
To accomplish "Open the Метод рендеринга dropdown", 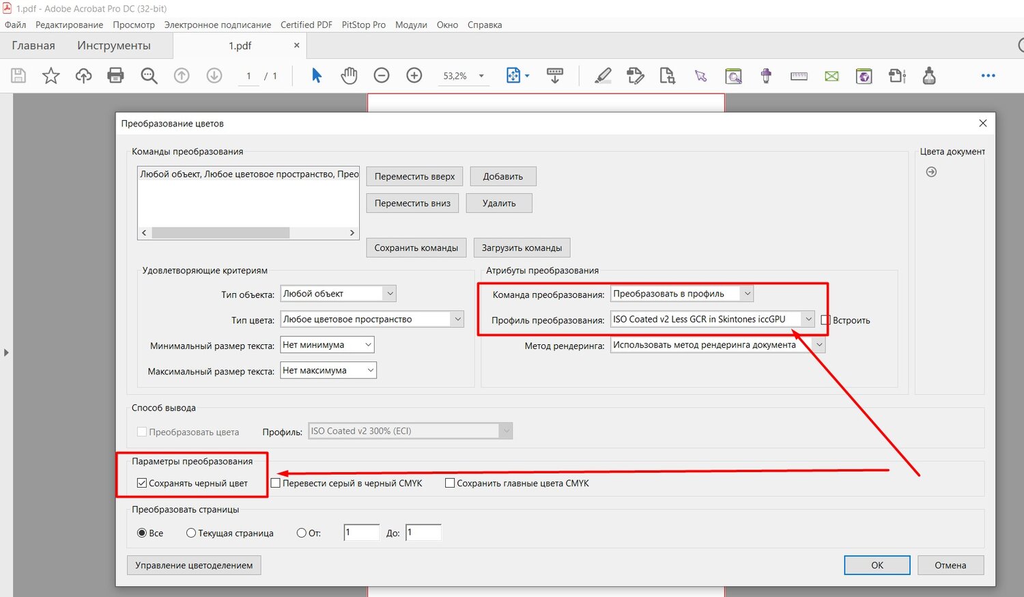I will pyautogui.click(x=819, y=345).
